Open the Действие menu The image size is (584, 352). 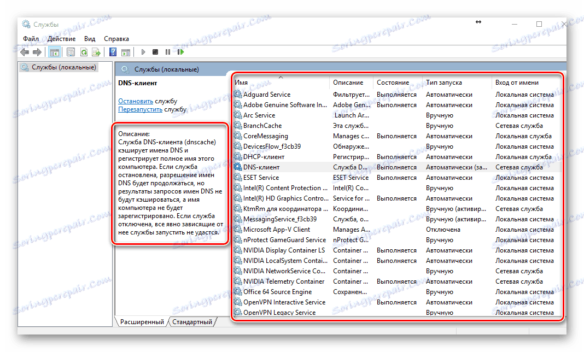pyautogui.click(x=61, y=39)
